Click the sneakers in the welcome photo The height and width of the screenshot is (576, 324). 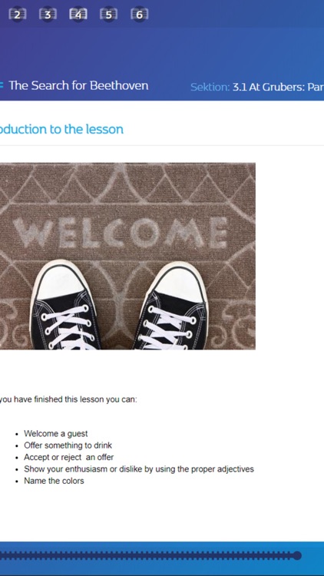point(118,305)
